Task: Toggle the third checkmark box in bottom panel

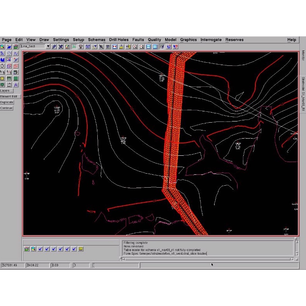Action: pos(54,249)
